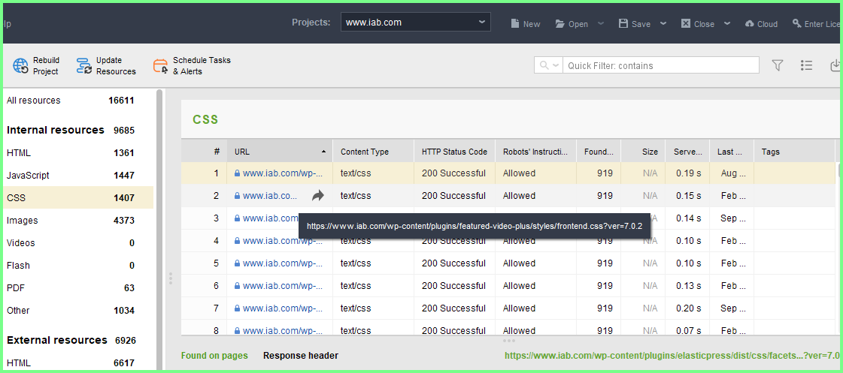Open the Quick Filter search type dropdown

pyautogui.click(x=556, y=65)
